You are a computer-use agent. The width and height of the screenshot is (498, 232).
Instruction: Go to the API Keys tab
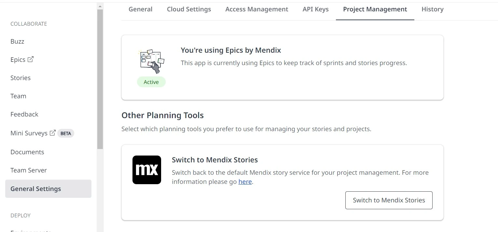(x=315, y=9)
